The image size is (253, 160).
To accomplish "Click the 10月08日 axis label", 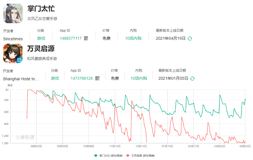I will click(x=89, y=146).
